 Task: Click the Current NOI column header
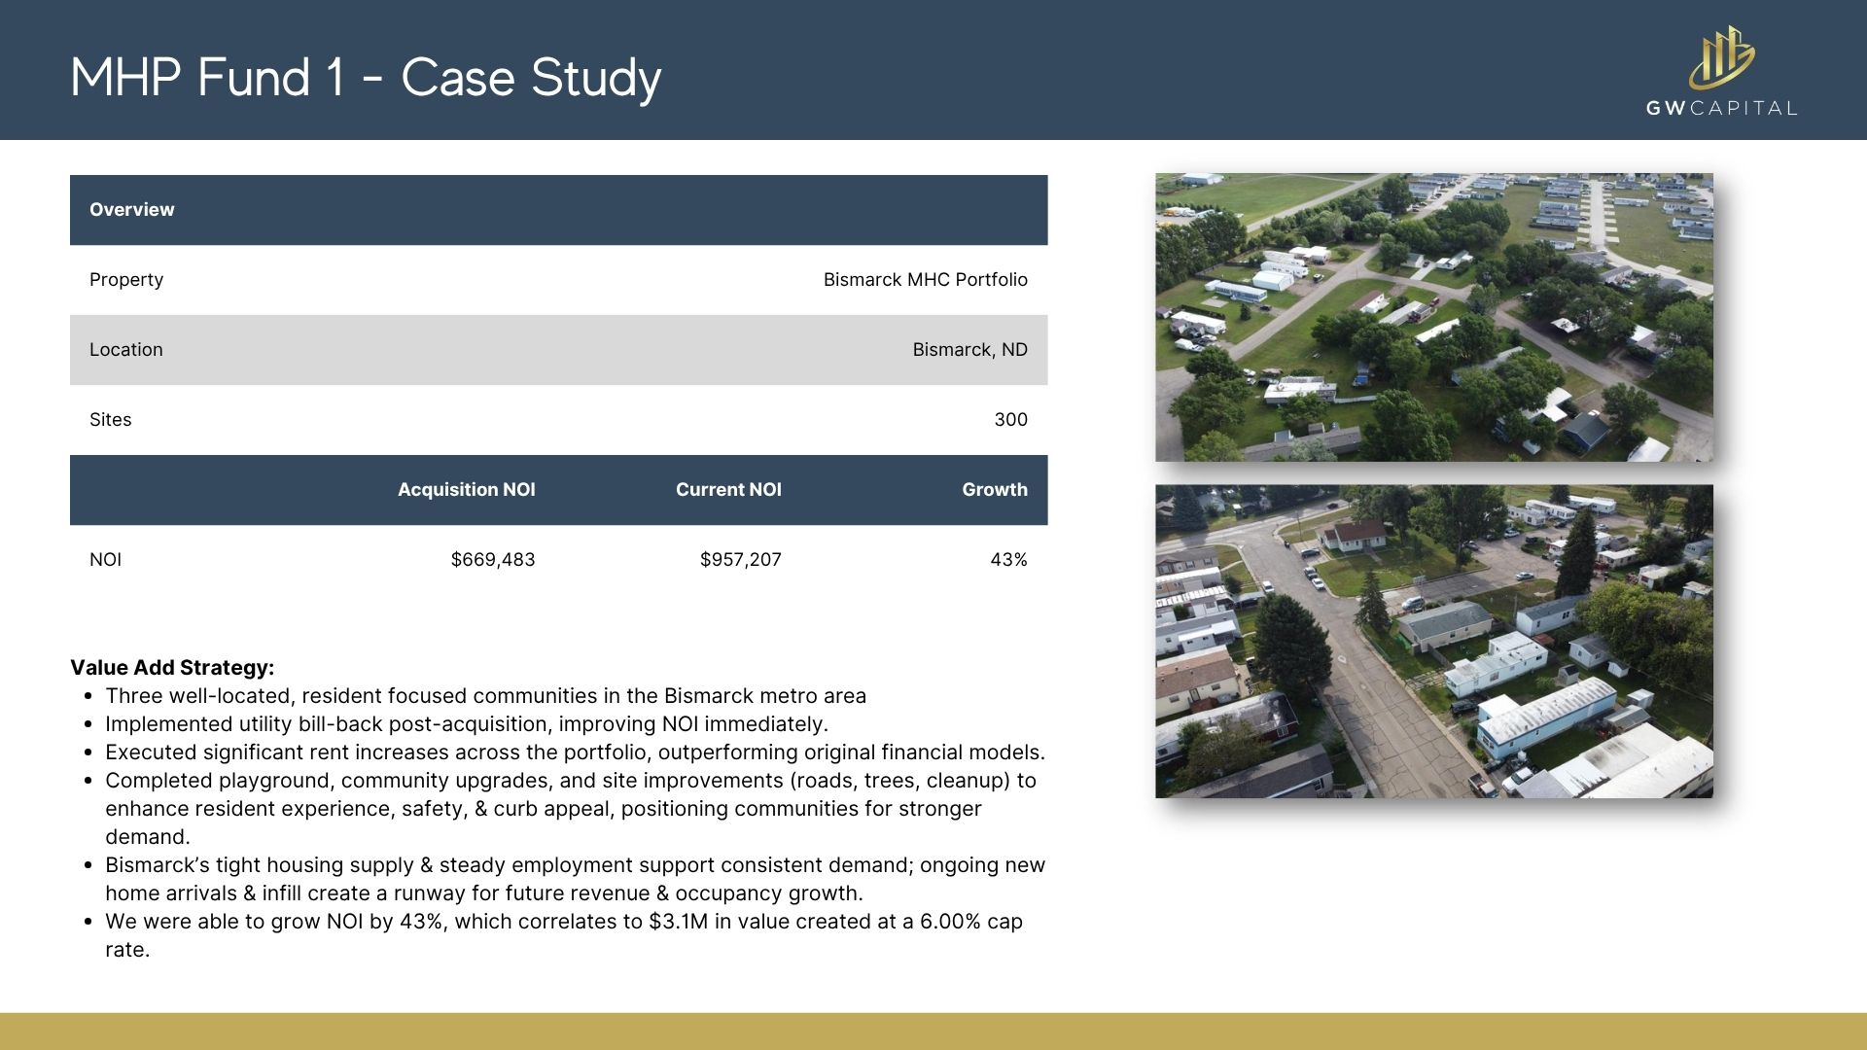coord(728,490)
